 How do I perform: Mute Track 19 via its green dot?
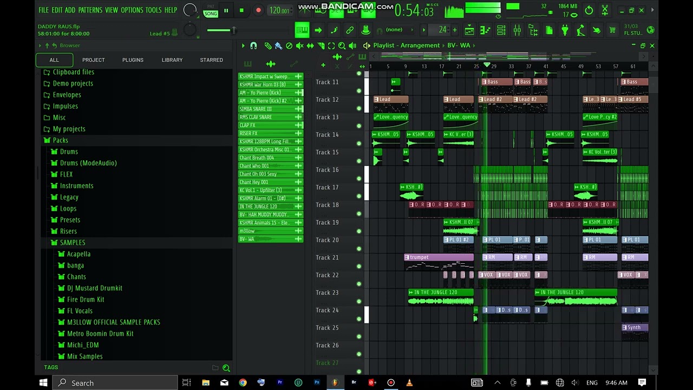(x=358, y=231)
